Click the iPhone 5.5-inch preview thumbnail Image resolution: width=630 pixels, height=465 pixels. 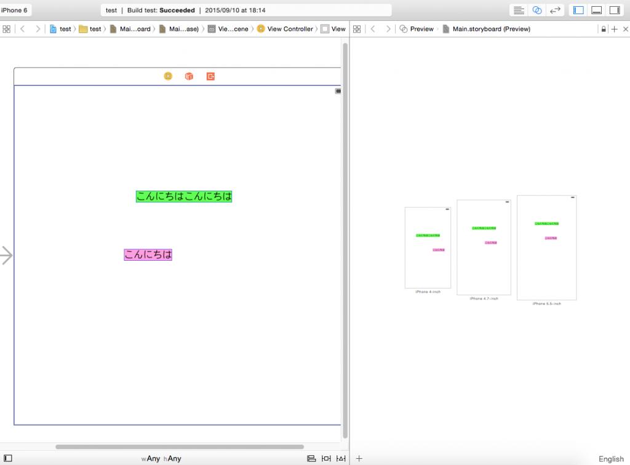tap(546, 247)
